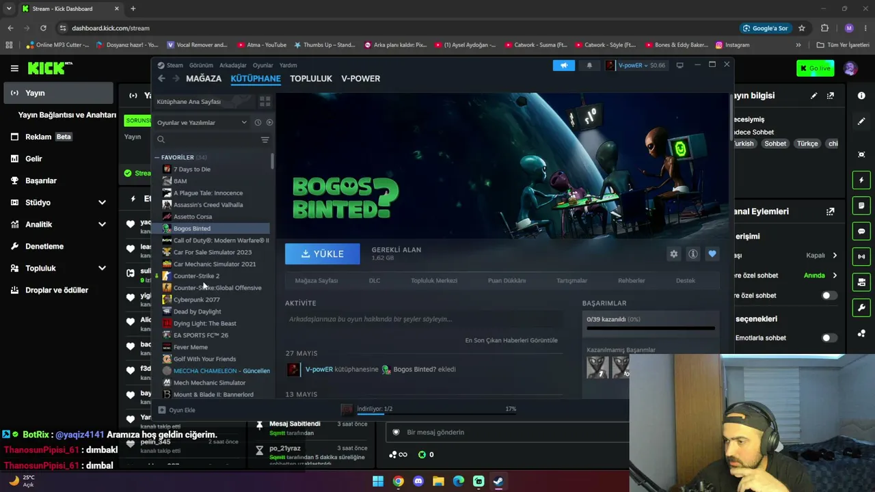Open Gelir page in Kick sidebar

tap(33, 159)
